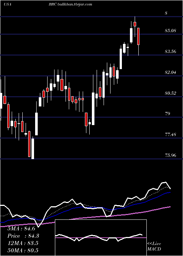Click the MACD inset chart panel
Image resolution: width=183 pixels, height=256 pixels.
tap(101, 238)
